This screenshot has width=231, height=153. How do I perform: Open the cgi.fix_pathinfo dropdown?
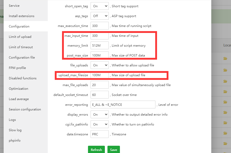point(99,124)
